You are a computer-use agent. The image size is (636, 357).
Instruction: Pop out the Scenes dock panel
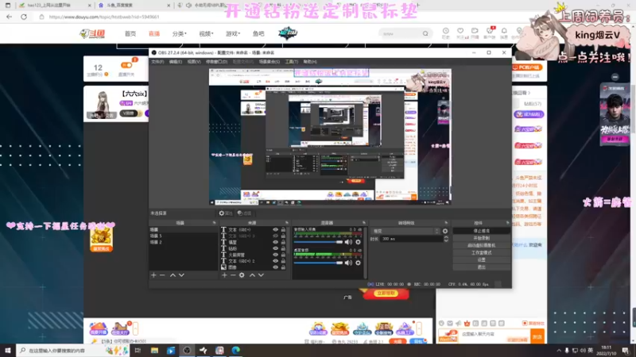tap(214, 223)
